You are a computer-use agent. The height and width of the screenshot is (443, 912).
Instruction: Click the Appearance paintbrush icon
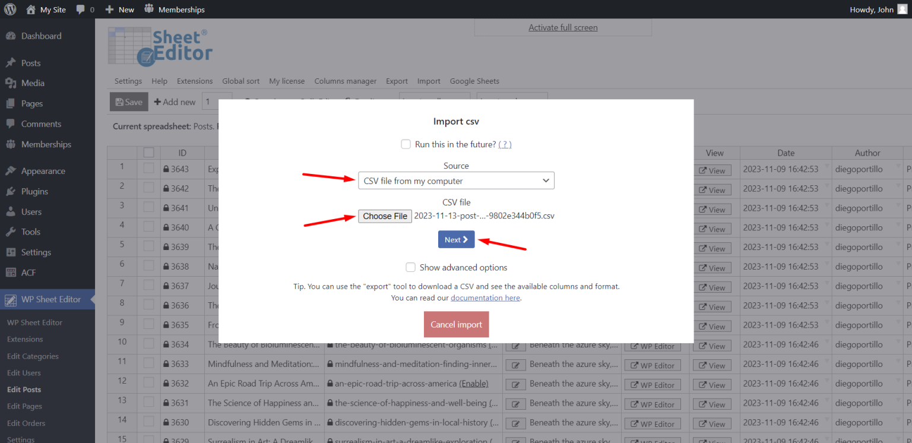(x=12, y=170)
